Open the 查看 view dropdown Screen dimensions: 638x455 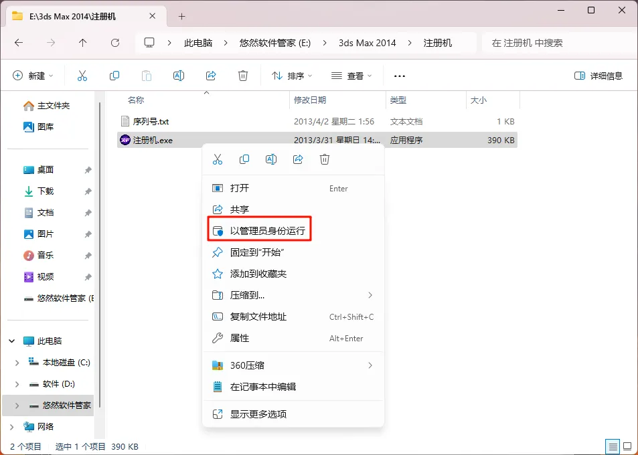(351, 76)
